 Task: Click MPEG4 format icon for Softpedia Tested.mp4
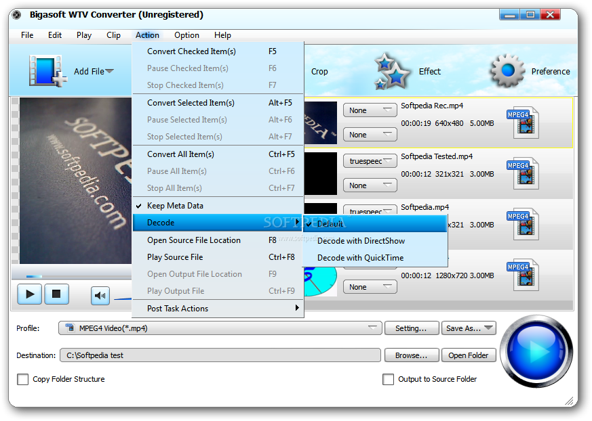pos(524,173)
